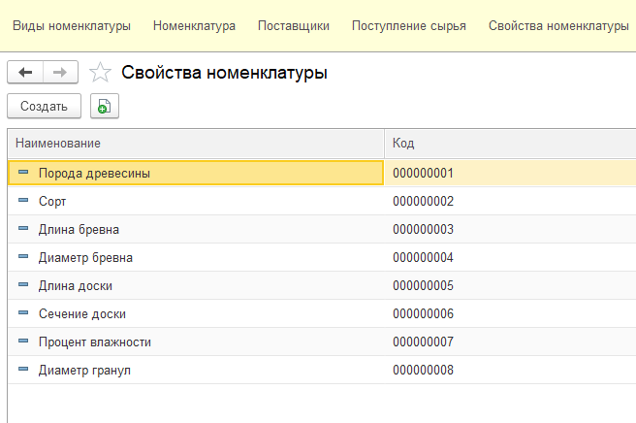Click the forward navigation arrow
This screenshot has width=636, height=423.
coord(60,73)
